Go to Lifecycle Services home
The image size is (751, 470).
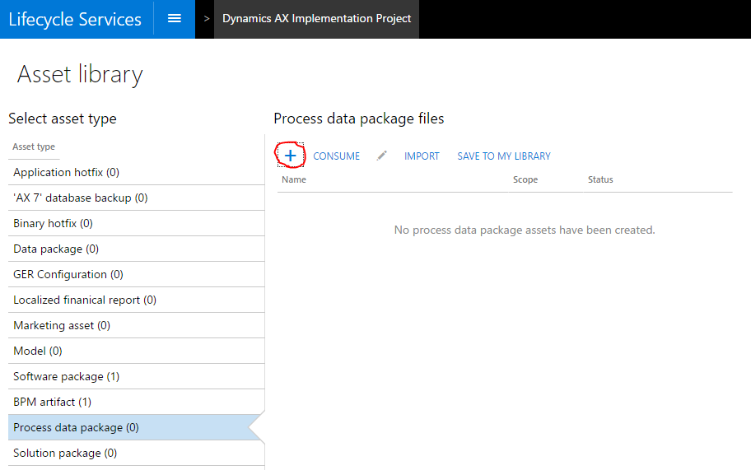pos(75,19)
